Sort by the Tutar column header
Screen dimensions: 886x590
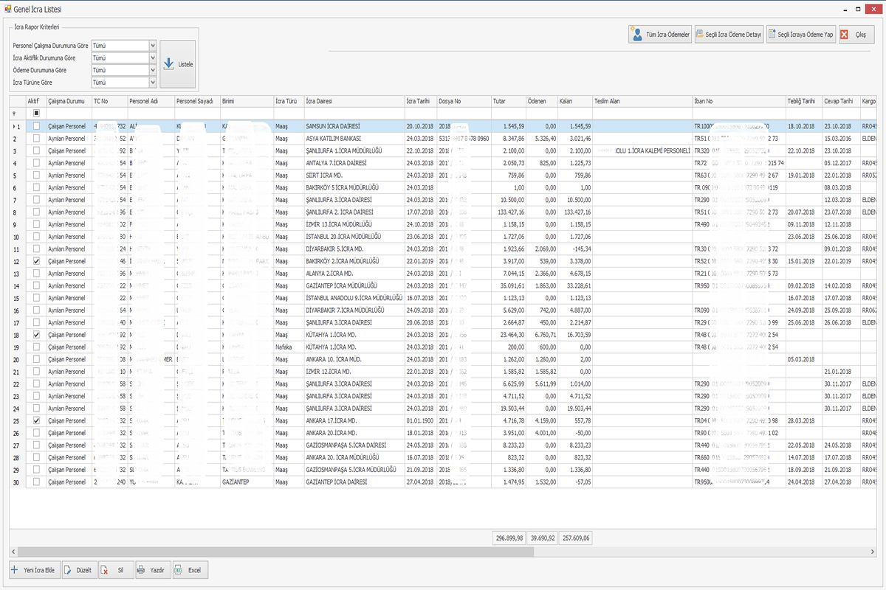click(x=507, y=101)
